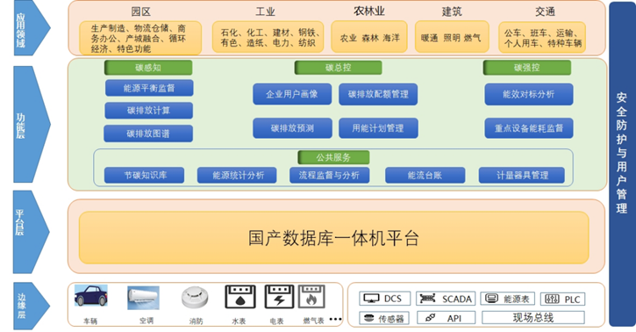636x332 pixels.
Task: Select the 平台层 layer arrow
Action: click(x=32, y=232)
